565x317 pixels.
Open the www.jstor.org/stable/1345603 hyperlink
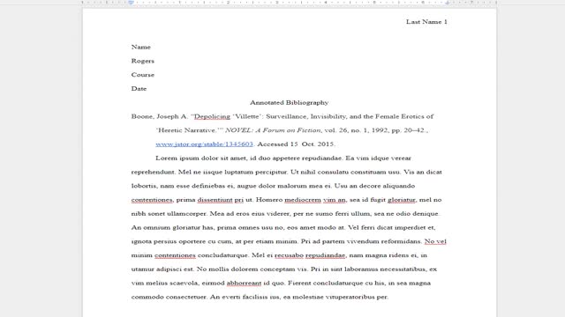[x=204, y=144]
